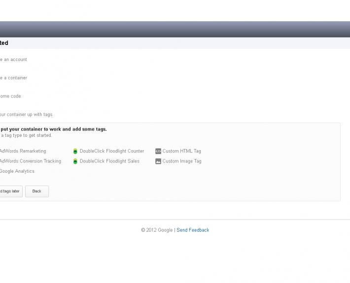Screen dimensions: 350x283
Task: Click the DoubleClick Floodlight Sales icon
Action: (x=75, y=161)
